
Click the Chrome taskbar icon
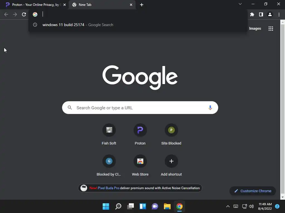pos(180,206)
